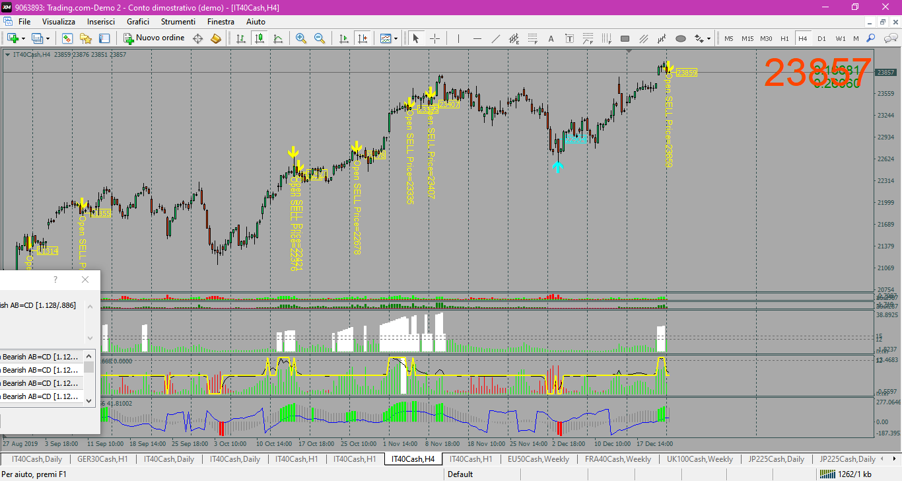The image size is (902, 481).
Task: Click the New Chart icon
Action: click(x=13, y=38)
